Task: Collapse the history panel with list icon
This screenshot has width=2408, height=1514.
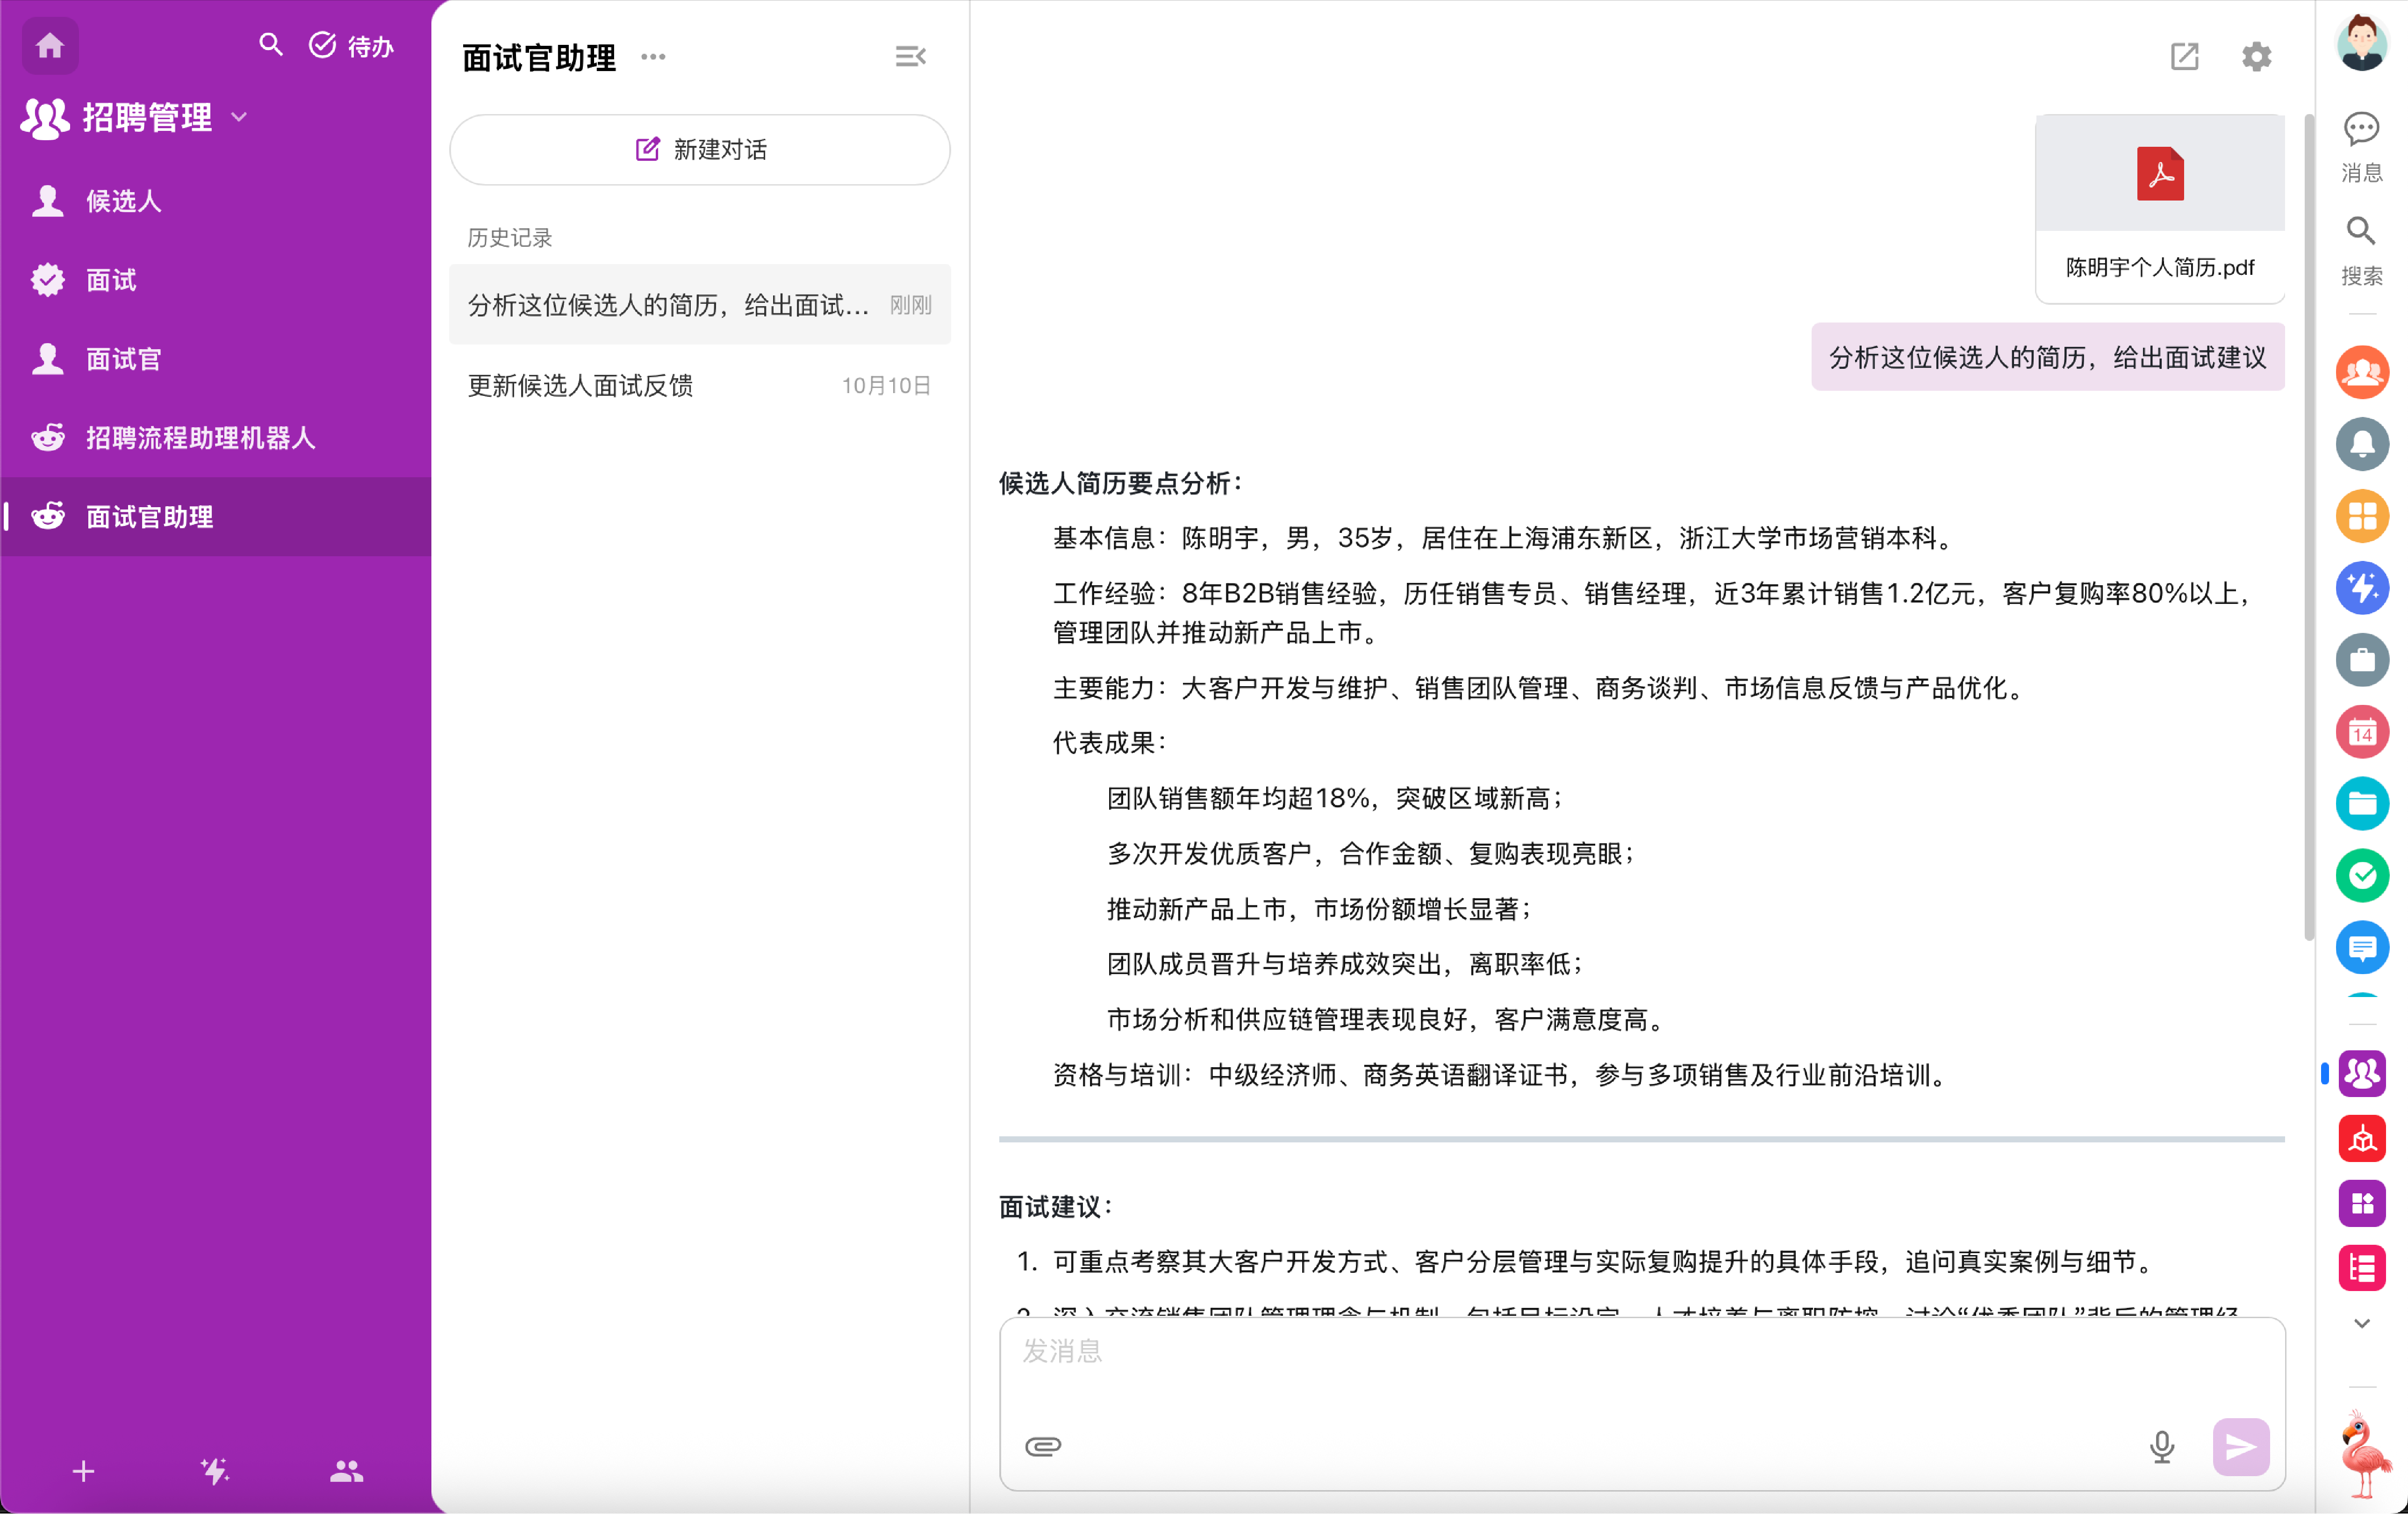Action: (x=910, y=57)
